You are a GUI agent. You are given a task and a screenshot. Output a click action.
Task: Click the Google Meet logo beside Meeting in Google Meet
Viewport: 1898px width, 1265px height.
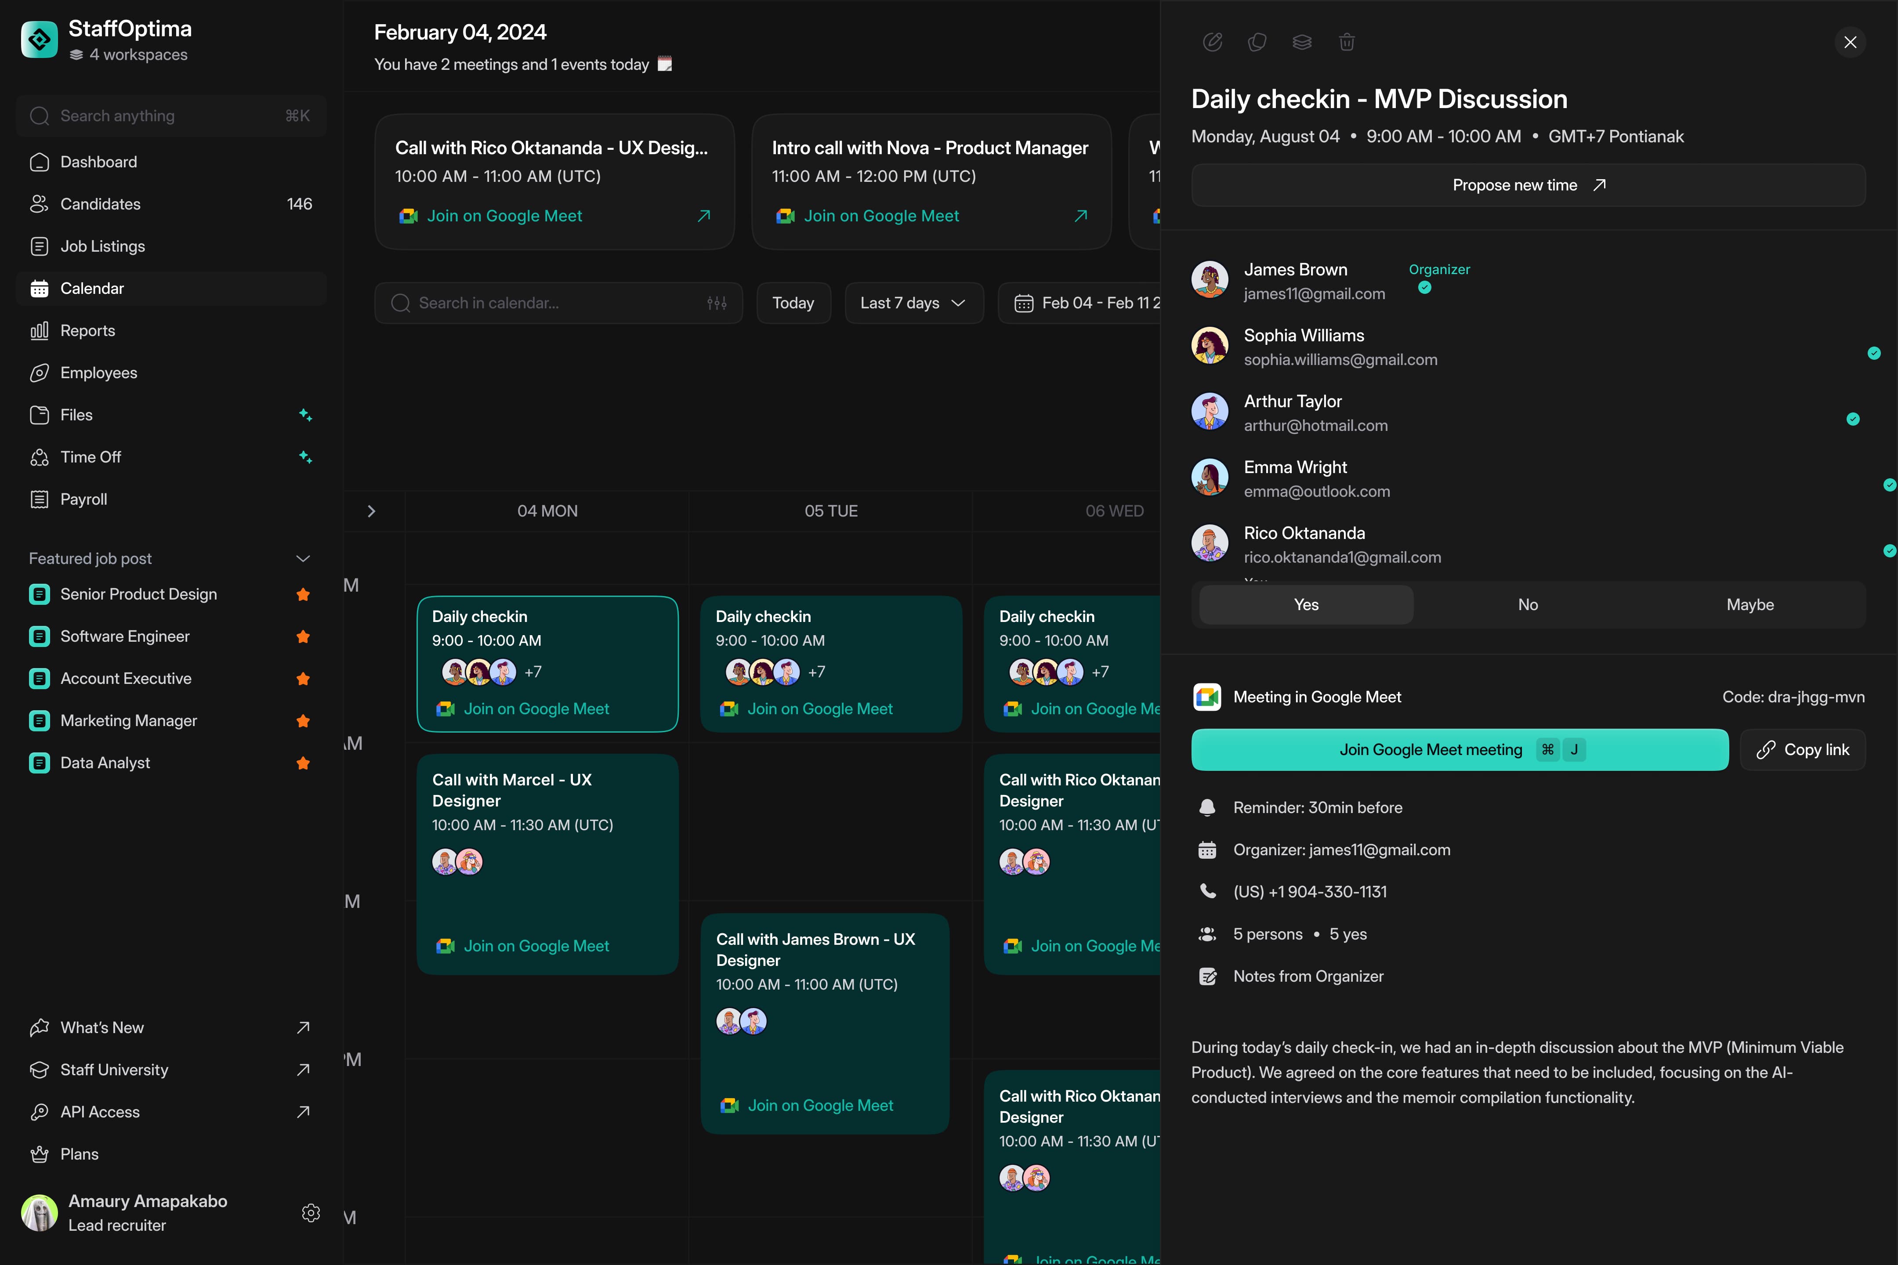[1207, 697]
